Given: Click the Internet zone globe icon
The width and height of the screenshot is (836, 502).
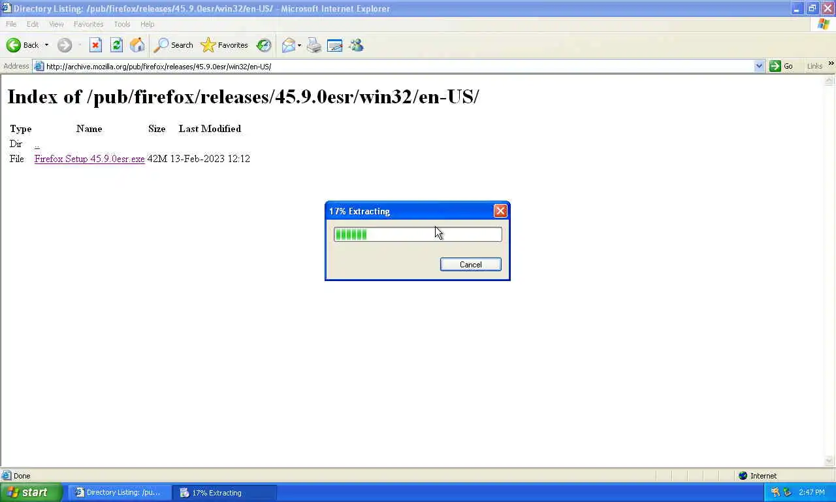Looking at the screenshot, I should pyautogui.click(x=743, y=476).
